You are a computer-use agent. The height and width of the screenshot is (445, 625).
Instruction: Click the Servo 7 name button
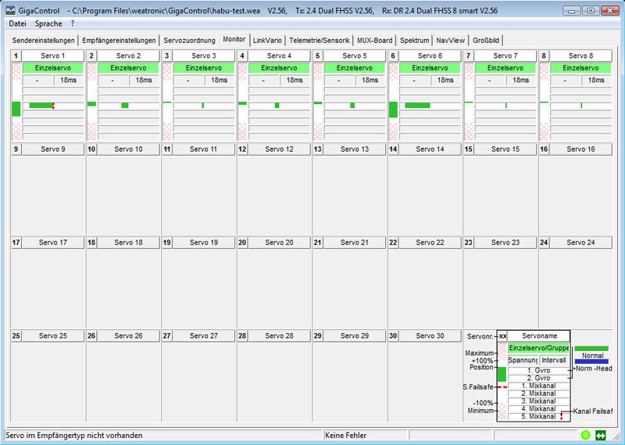click(x=505, y=56)
